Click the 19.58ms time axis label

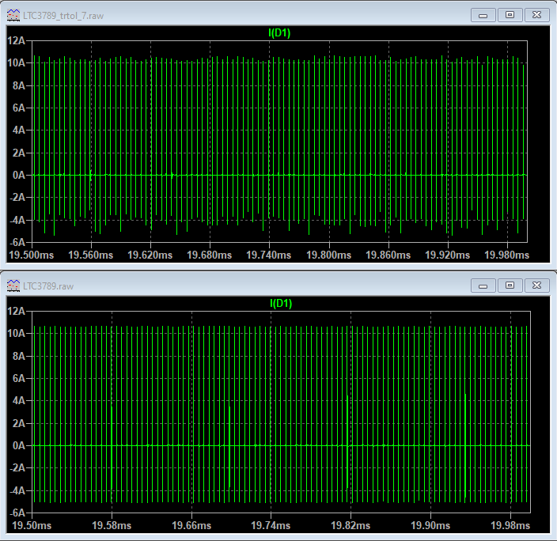pos(112,525)
